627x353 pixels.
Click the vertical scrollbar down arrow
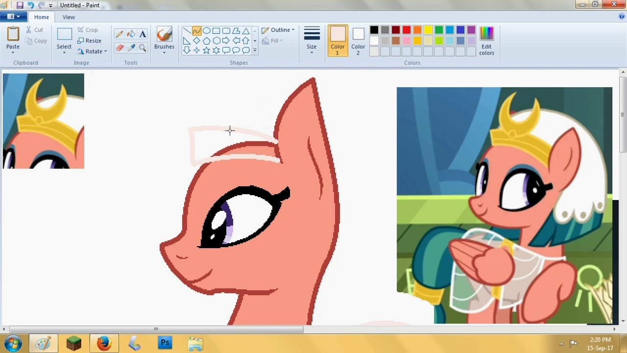(x=623, y=321)
